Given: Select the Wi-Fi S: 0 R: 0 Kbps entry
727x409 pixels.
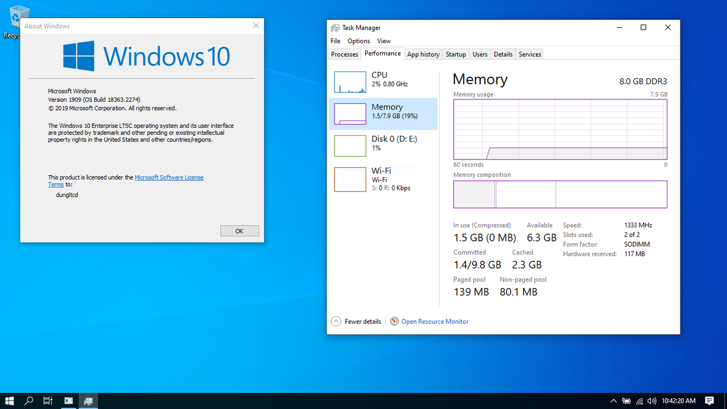Looking at the screenshot, I should (x=383, y=179).
